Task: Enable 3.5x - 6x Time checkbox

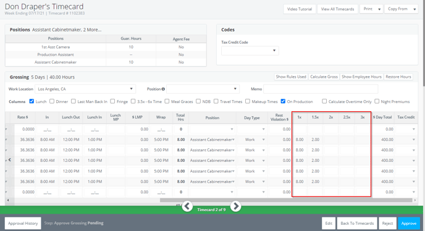Action: tap(133, 101)
